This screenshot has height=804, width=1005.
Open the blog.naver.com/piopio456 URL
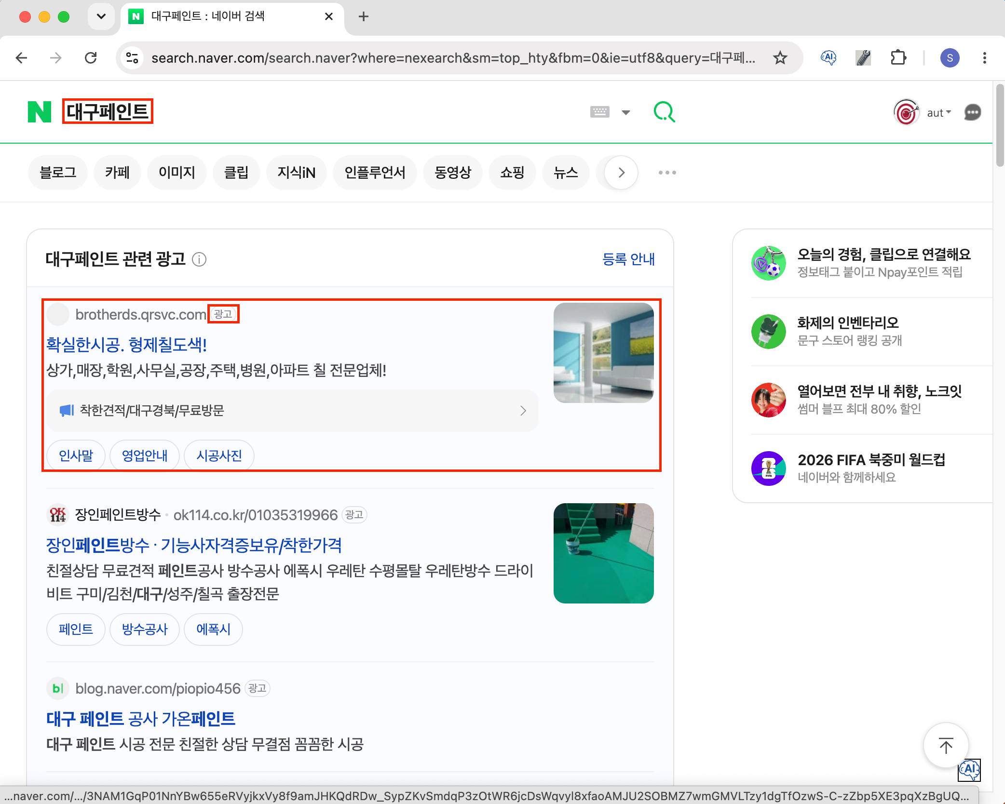(x=158, y=688)
